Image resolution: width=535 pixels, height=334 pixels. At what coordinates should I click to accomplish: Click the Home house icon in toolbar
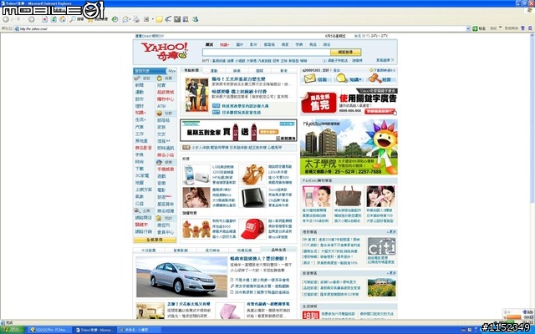pos(63,19)
